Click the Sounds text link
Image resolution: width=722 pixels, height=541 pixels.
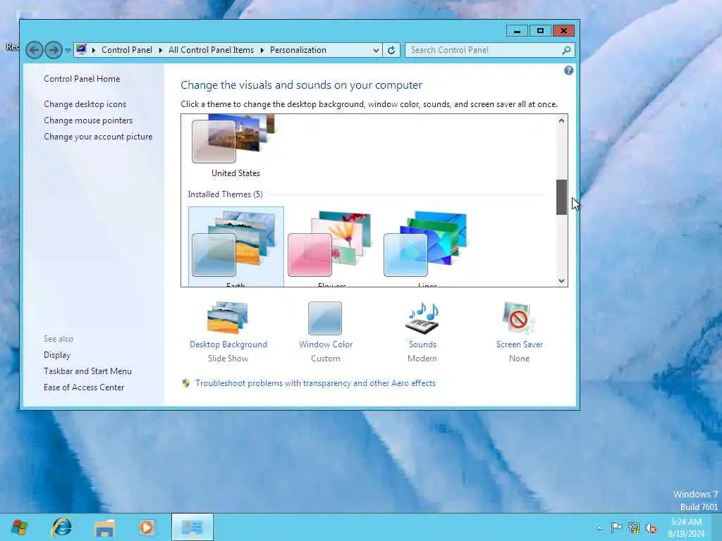(x=422, y=344)
